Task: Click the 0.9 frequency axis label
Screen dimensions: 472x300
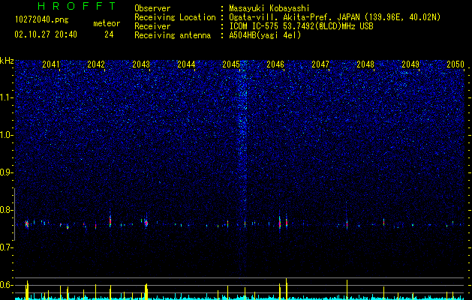Action: (x=6, y=172)
